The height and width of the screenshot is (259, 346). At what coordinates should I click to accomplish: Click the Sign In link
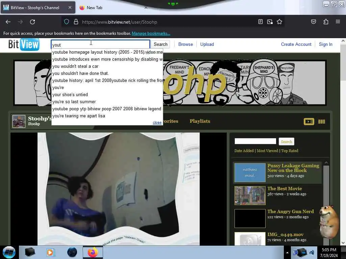(325, 44)
